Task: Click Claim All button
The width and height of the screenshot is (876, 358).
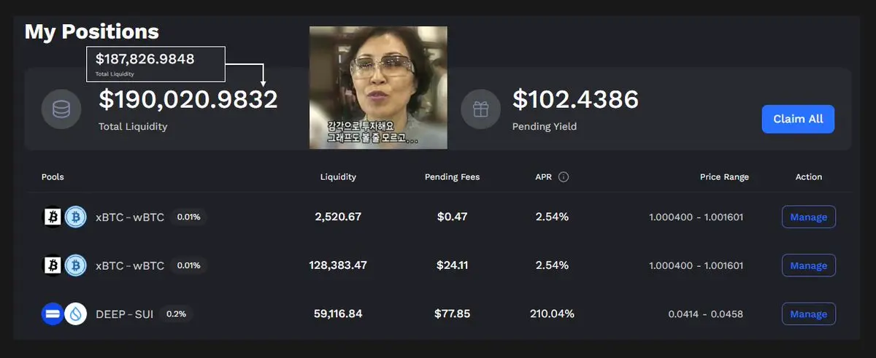Action: (x=798, y=119)
